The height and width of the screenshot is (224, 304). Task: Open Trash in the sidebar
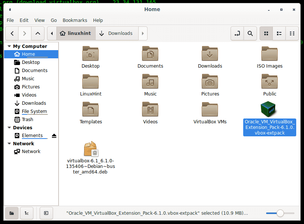[x=31, y=120]
